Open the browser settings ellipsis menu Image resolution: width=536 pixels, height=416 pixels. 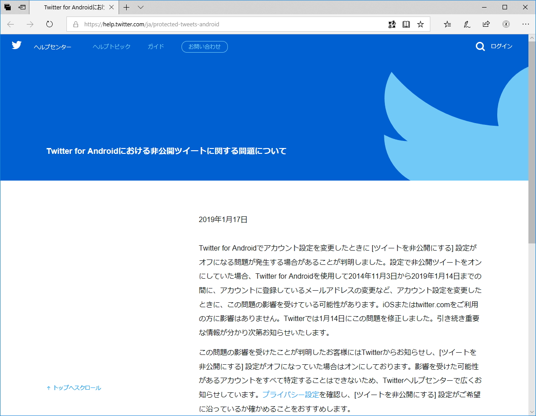pos(526,25)
